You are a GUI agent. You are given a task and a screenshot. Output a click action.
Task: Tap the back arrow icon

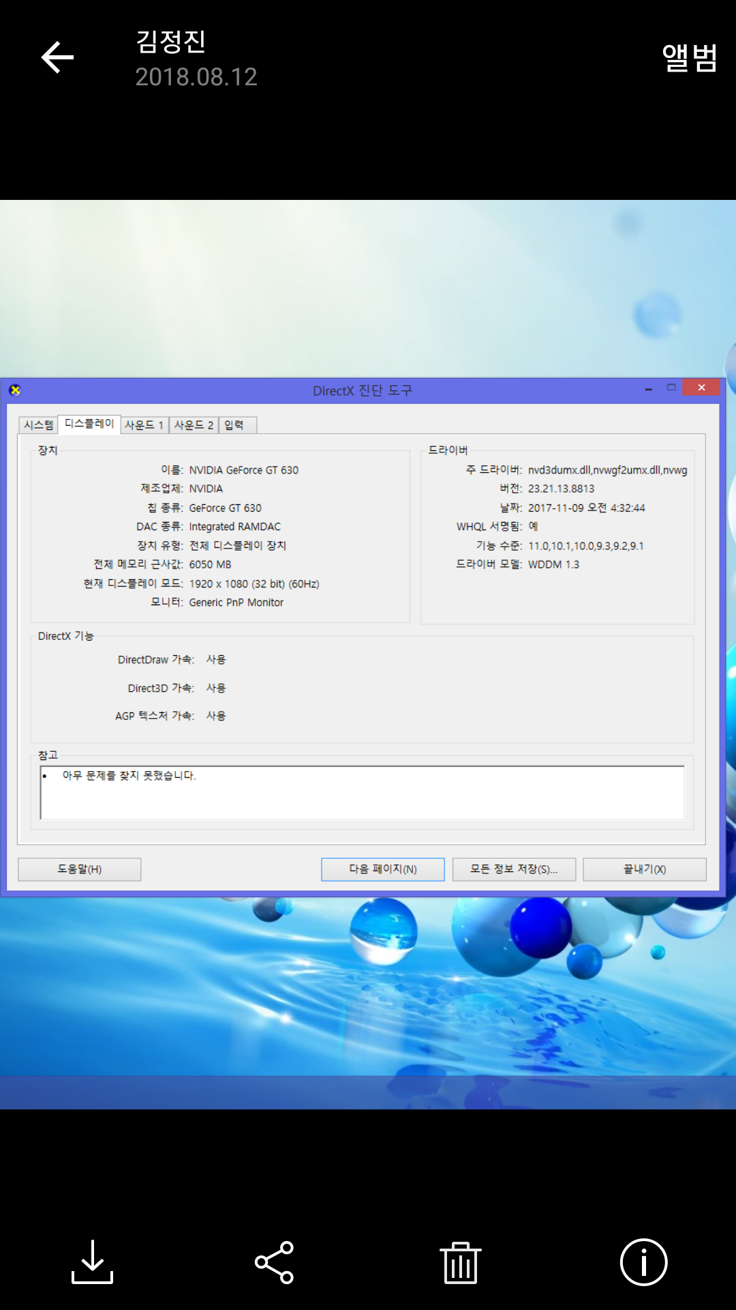(x=57, y=57)
